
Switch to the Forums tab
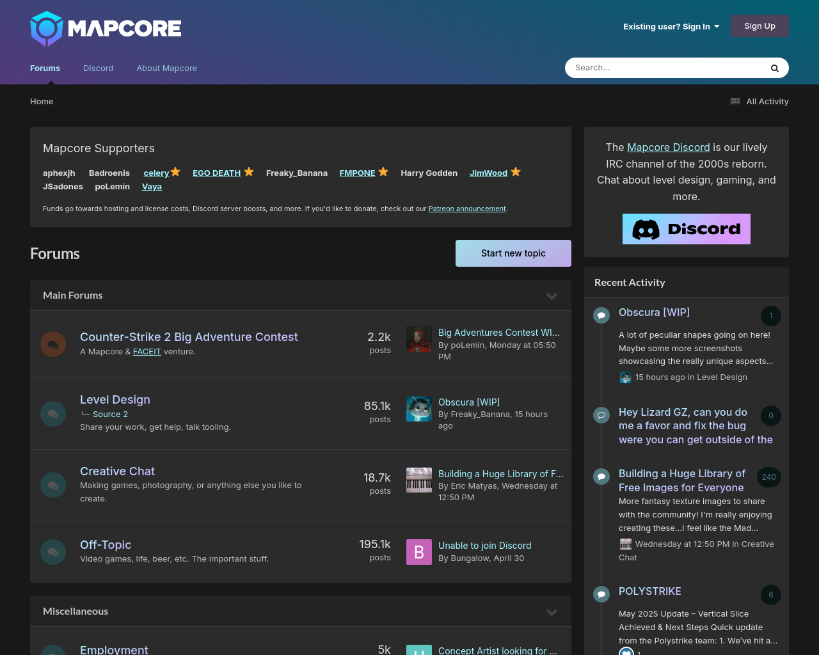(x=45, y=68)
